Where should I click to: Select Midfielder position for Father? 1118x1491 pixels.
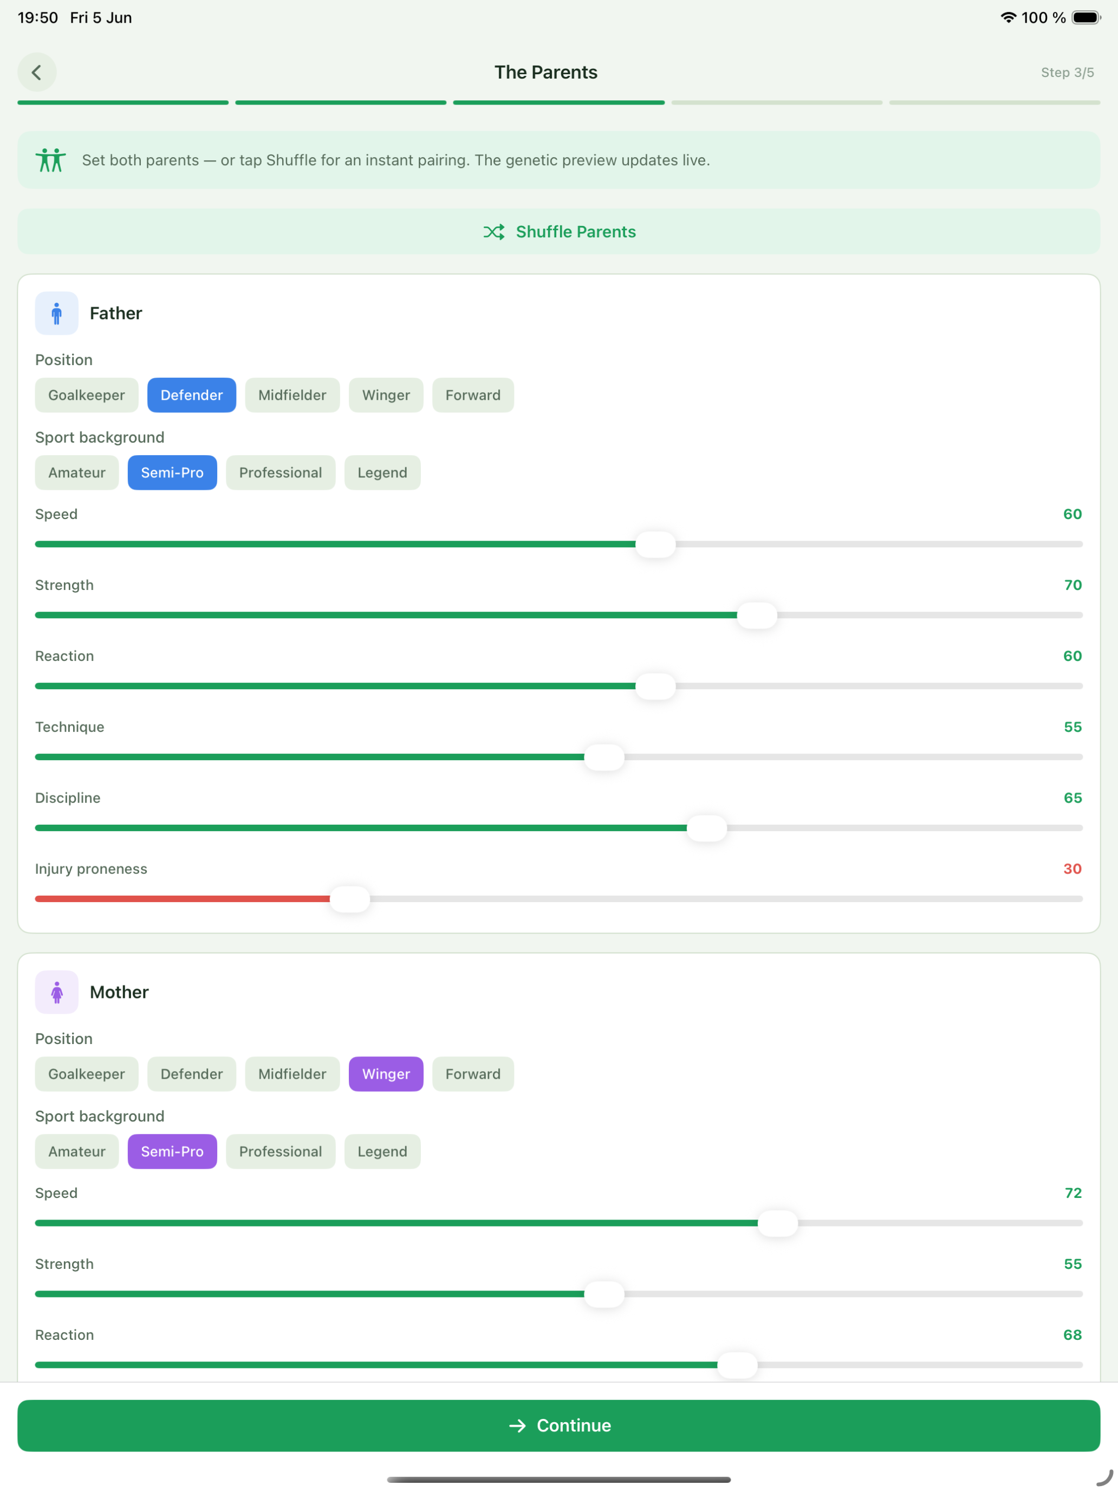point(292,395)
